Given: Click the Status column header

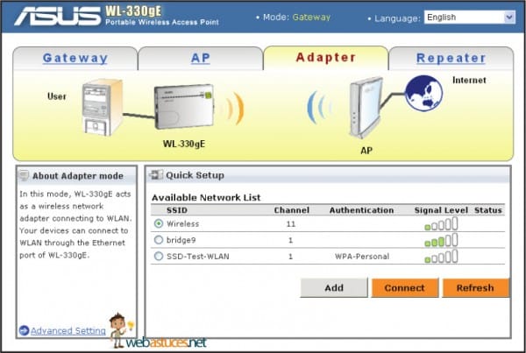Looking at the screenshot, I should [488, 210].
